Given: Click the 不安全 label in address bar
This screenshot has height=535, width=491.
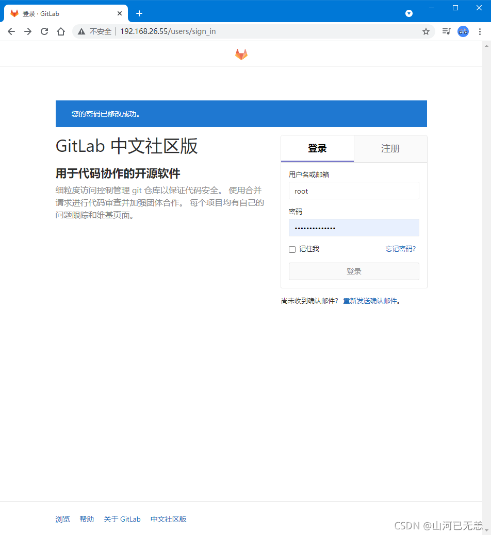Looking at the screenshot, I should pyautogui.click(x=101, y=31).
